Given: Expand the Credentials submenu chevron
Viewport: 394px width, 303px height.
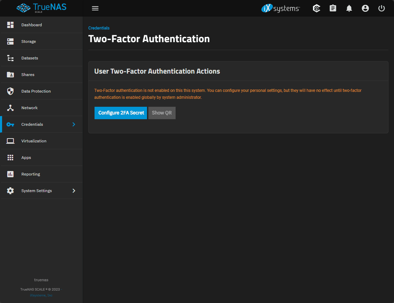Looking at the screenshot, I should pos(73,124).
